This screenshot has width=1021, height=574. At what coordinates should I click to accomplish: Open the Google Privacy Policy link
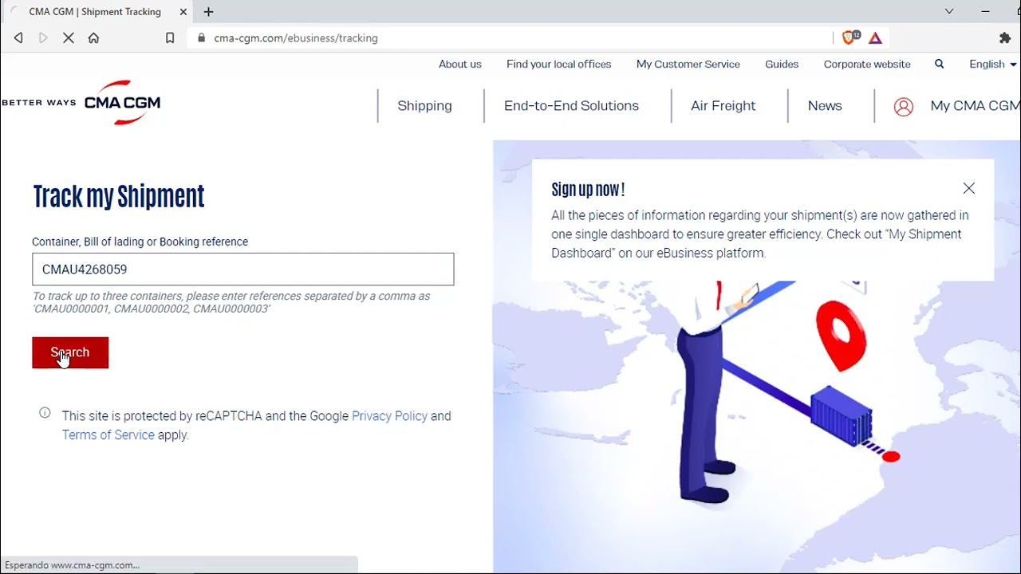[x=389, y=415]
